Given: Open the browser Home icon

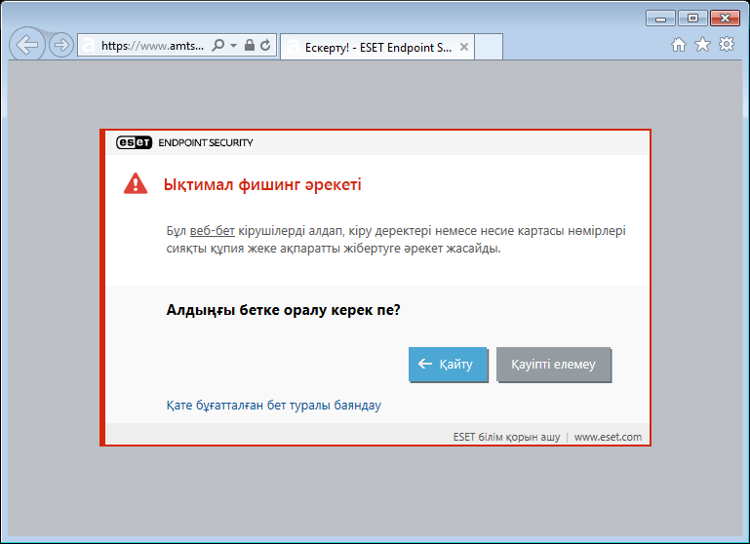Looking at the screenshot, I should pos(678,45).
